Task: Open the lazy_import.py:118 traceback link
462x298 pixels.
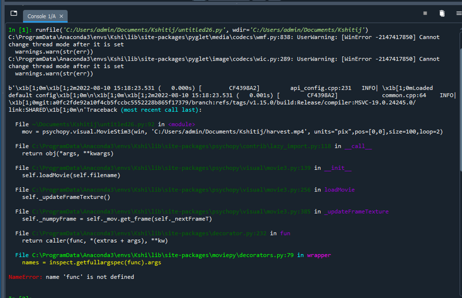Action: pos(182,146)
